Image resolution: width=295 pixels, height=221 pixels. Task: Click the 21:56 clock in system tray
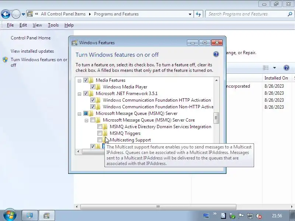tap(277, 216)
